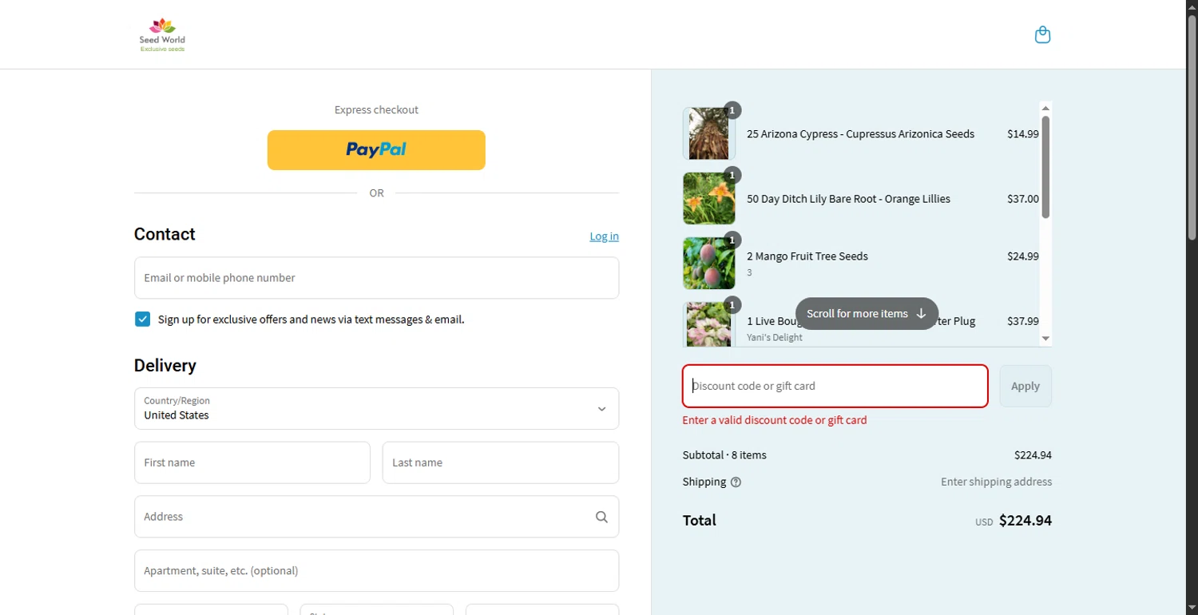Click the 'Enter shipping address' text
Screen dimensions: 1198x615
tap(996, 482)
